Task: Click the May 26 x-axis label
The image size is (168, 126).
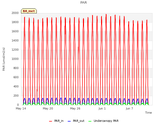Action: point(75,108)
